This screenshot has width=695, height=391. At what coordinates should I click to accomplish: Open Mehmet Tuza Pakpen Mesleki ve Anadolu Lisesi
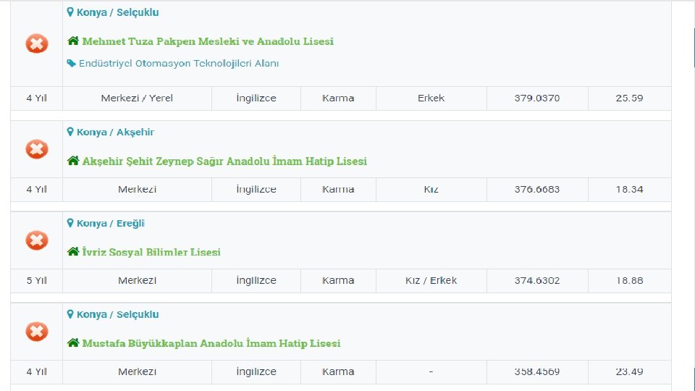click(208, 41)
